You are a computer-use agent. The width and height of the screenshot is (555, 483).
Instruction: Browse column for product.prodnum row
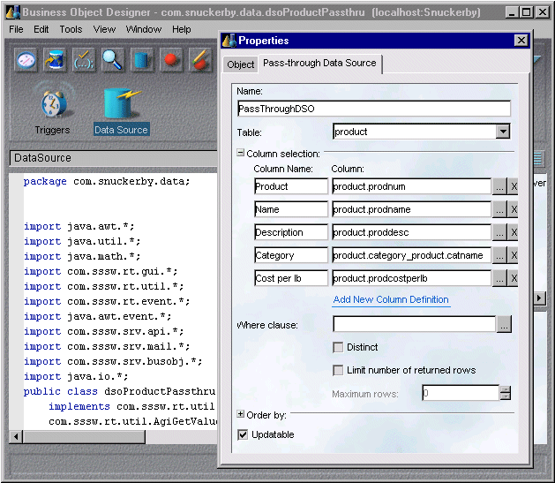point(499,186)
